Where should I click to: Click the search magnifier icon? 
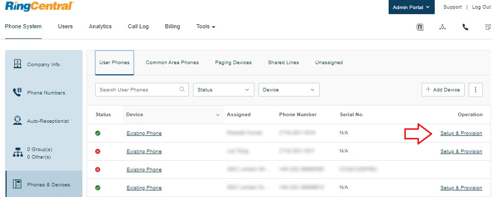click(x=182, y=89)
